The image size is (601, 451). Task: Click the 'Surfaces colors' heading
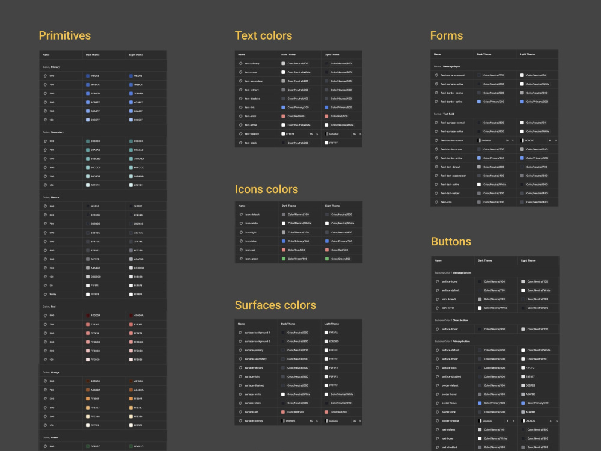pos(275,305)
